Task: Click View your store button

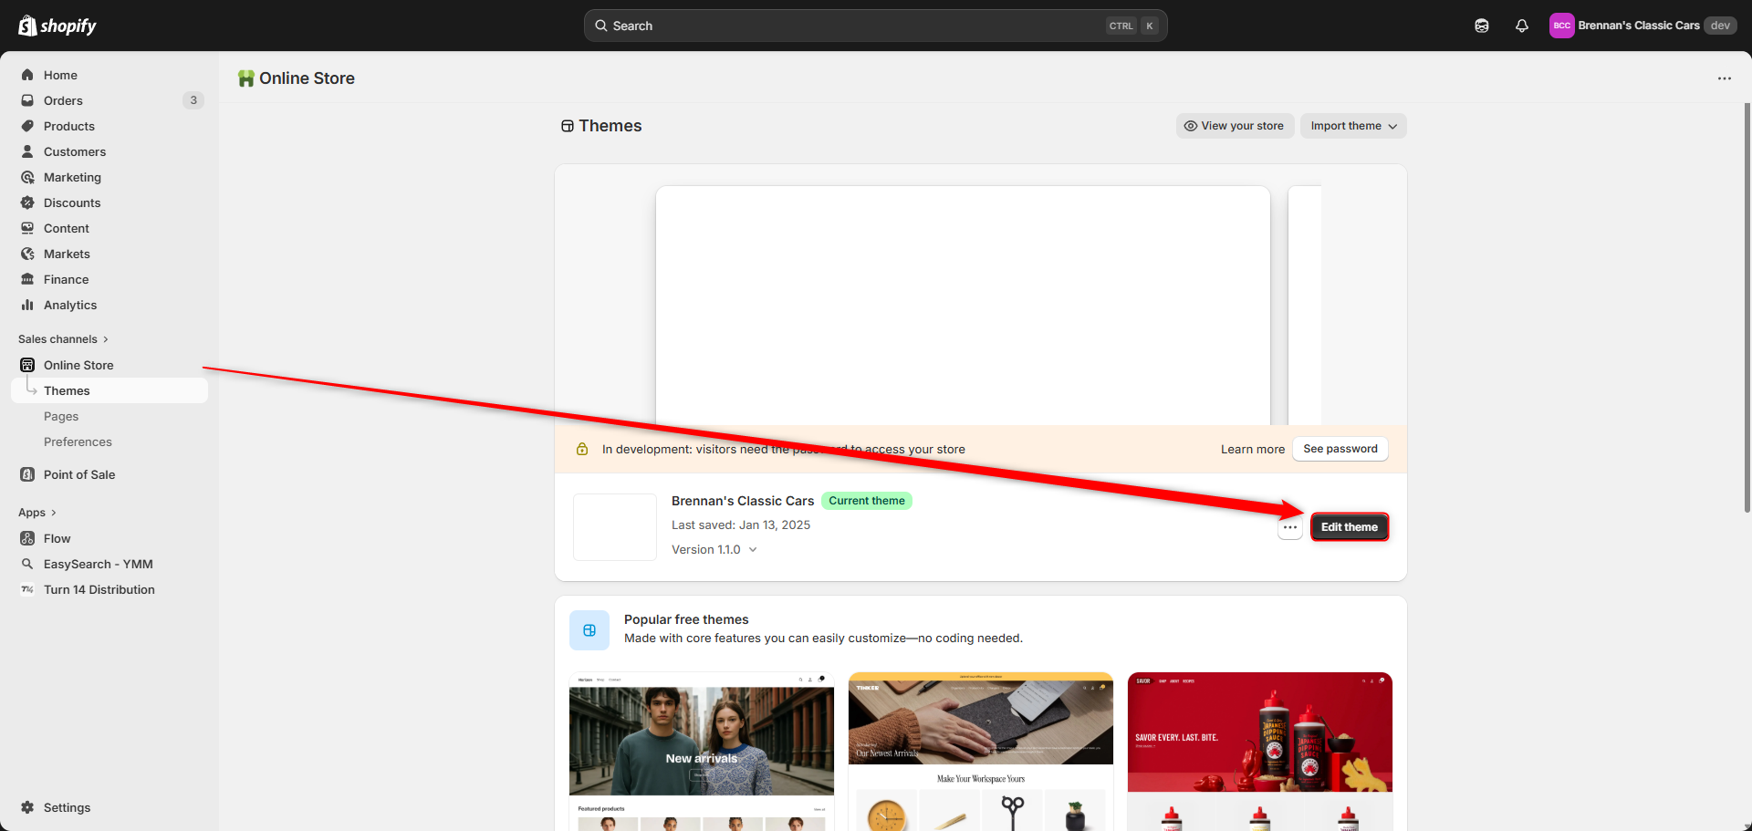Action: 1235,126
